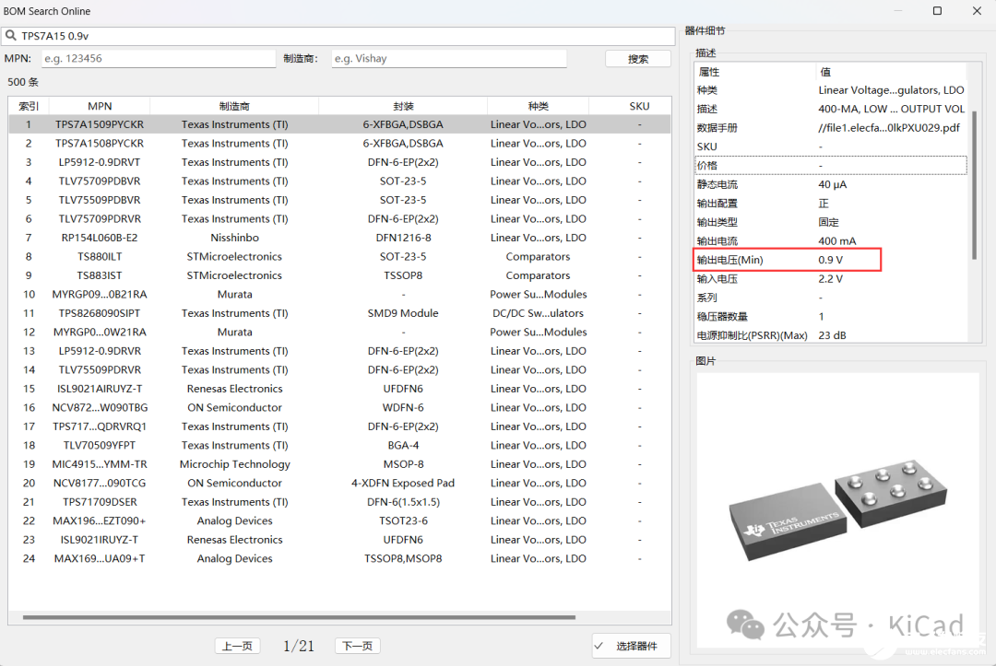Click the 输入电压 2.2 V row
Viewport: 996px width, 666px height.
[x=830, y=279]
